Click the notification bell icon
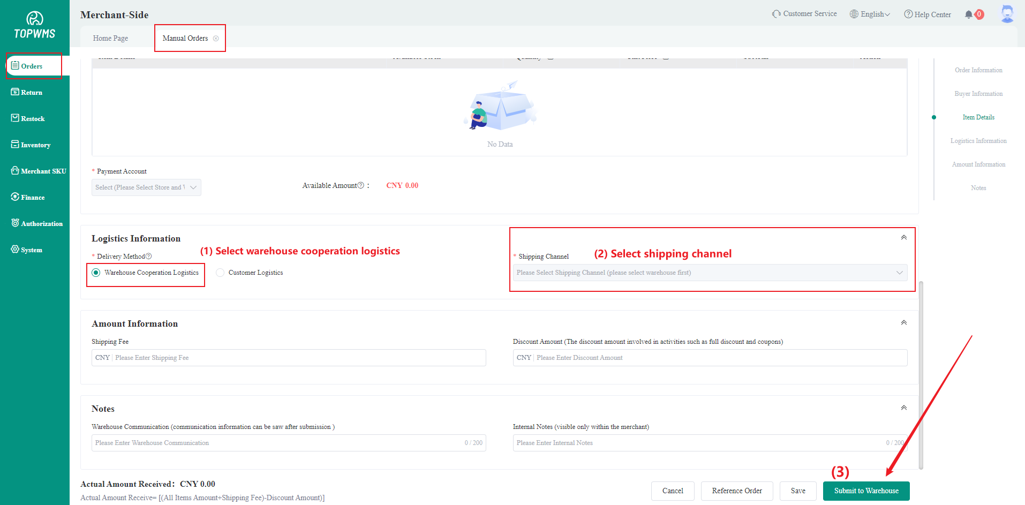This screenshot has height=505, width=1025. pyautogui.click(x=968, y=14)
